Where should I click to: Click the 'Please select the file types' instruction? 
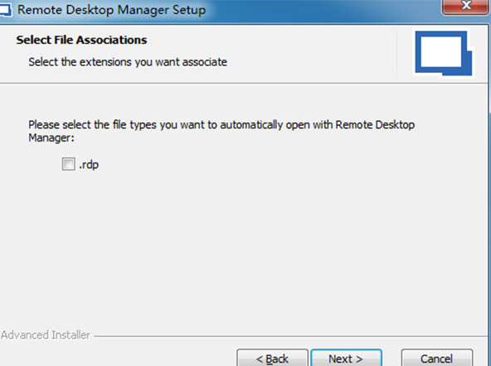click(x=221, y=131)
